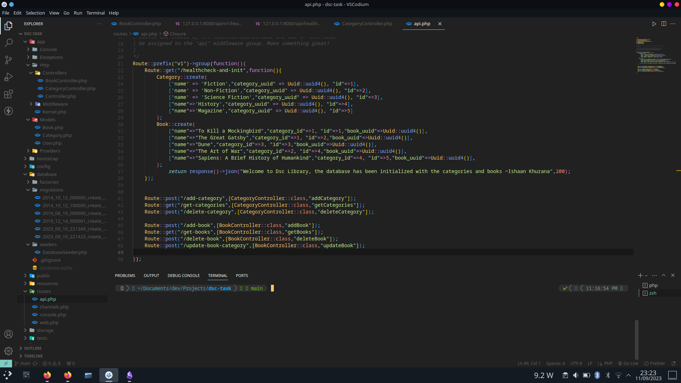Screen dimensions: 681x383
Task: Open editor More Actions ellipsis
Action: pos(673,24)
